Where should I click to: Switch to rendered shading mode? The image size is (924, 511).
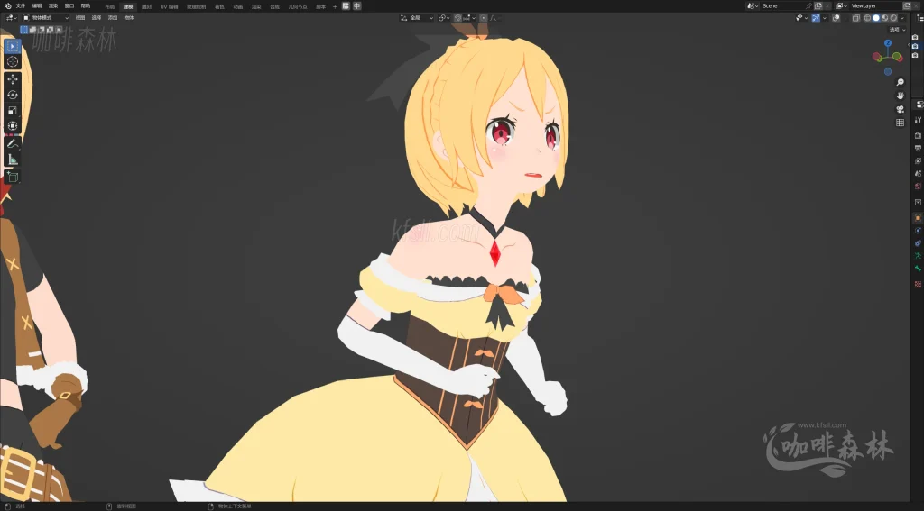(893, 18)
